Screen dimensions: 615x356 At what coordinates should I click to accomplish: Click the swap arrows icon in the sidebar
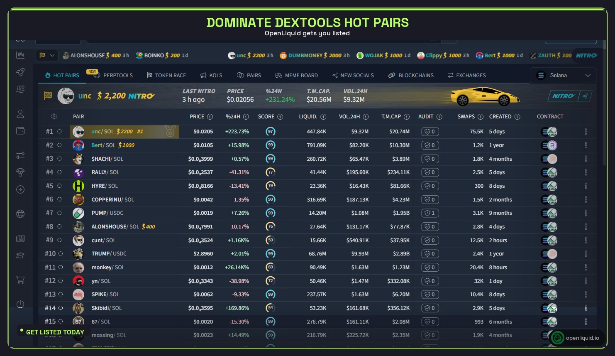pos(20,155)
